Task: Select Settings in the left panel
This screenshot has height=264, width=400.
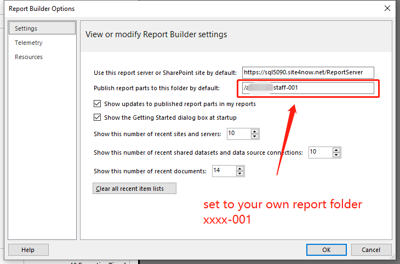Action: click(x=26, y=28)
